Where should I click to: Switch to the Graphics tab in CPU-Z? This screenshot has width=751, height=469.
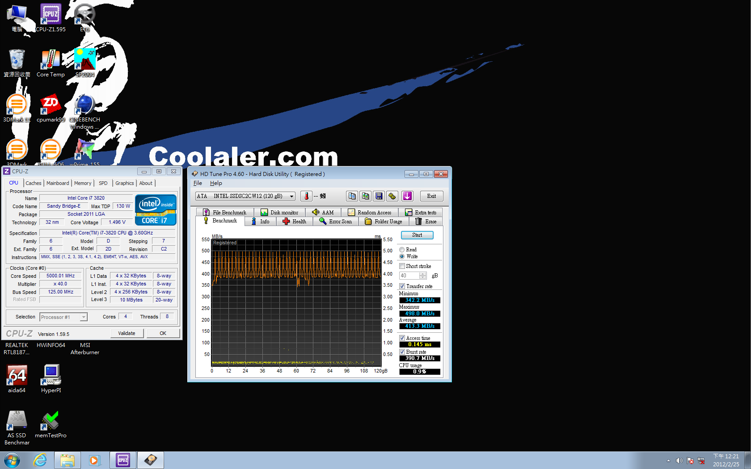[x=124, y=183]
